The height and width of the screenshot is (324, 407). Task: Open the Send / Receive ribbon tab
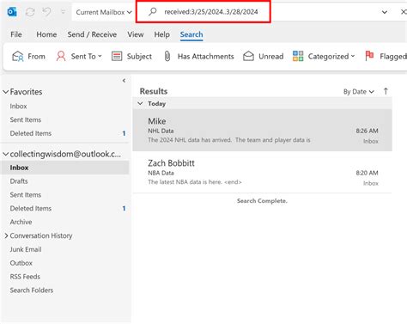pyautogui.click(x=92, y=34)
